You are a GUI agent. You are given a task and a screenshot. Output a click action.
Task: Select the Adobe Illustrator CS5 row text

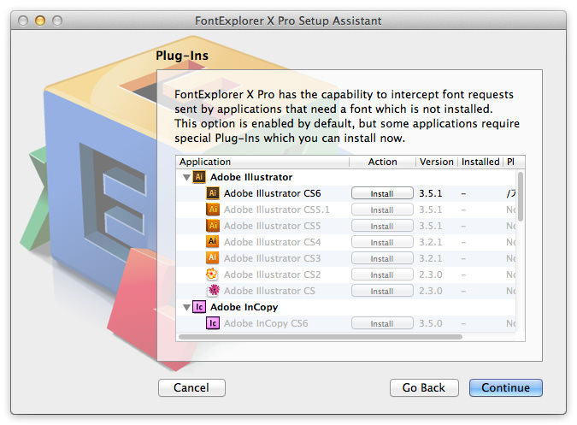click(273, 226)
